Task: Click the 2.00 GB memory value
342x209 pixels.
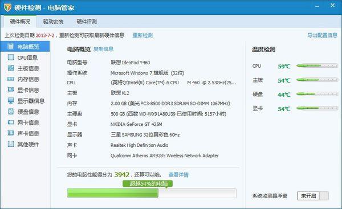Action: pyautogui.click(x=170, y=104)
